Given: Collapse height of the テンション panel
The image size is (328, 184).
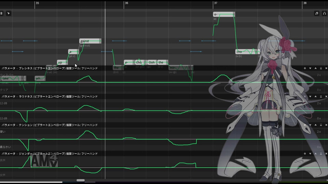Looking at the screenshot, I should (321, 125).
